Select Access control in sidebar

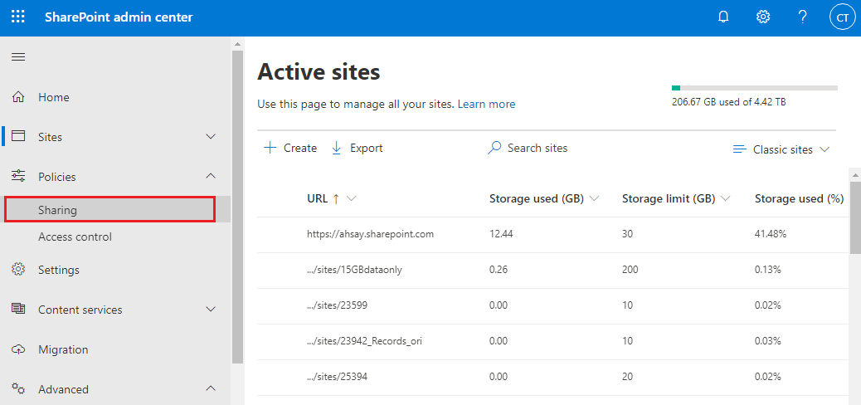(75, 237)
